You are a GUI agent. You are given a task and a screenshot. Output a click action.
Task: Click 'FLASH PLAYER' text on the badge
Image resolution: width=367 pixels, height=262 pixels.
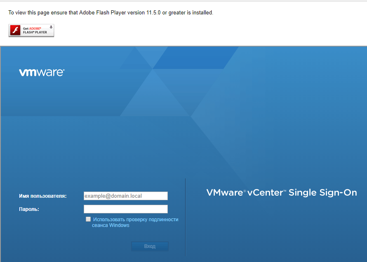35,32
